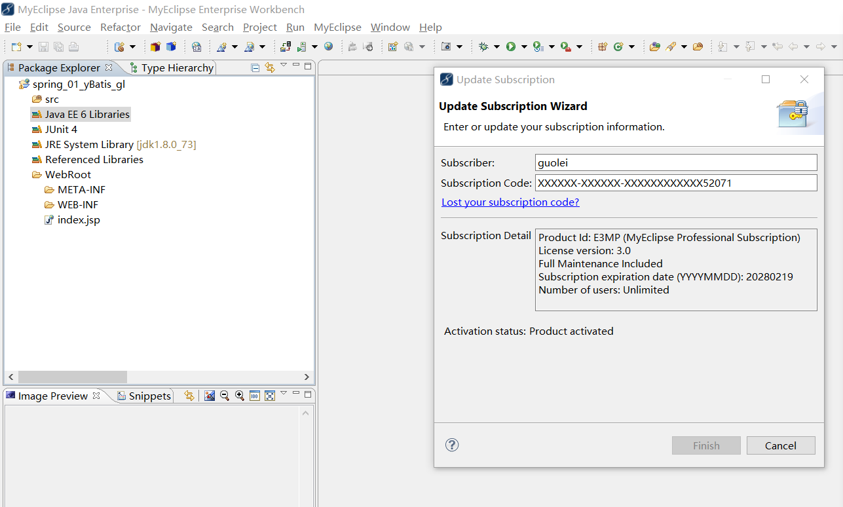Click the Cancel button in the wizard
Screen dimensions: 843x507
tap(781, 445)
